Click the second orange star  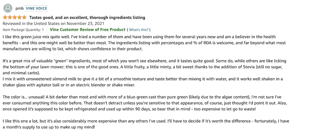(10, 17)
